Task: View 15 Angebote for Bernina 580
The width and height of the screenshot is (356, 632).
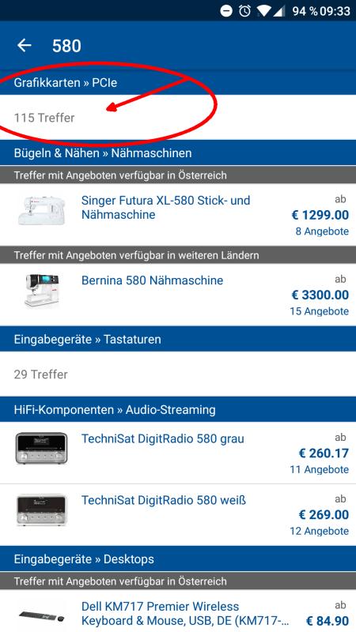Action: 319,311
